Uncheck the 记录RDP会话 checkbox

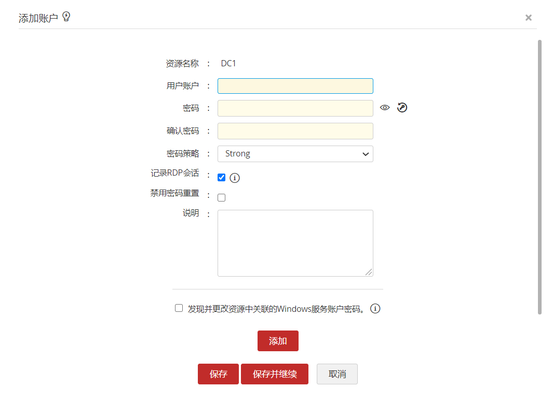pyautogui.click(x=222, y=177)
